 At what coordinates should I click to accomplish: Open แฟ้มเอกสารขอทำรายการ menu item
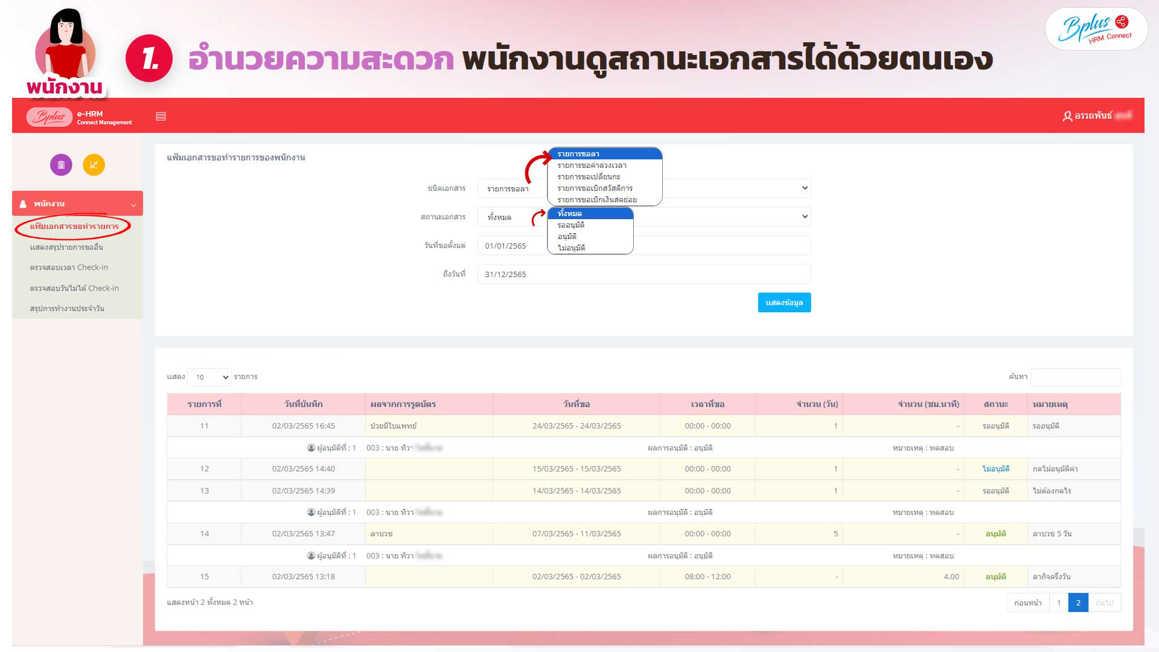pyautogui.click(x=74, y=226)
